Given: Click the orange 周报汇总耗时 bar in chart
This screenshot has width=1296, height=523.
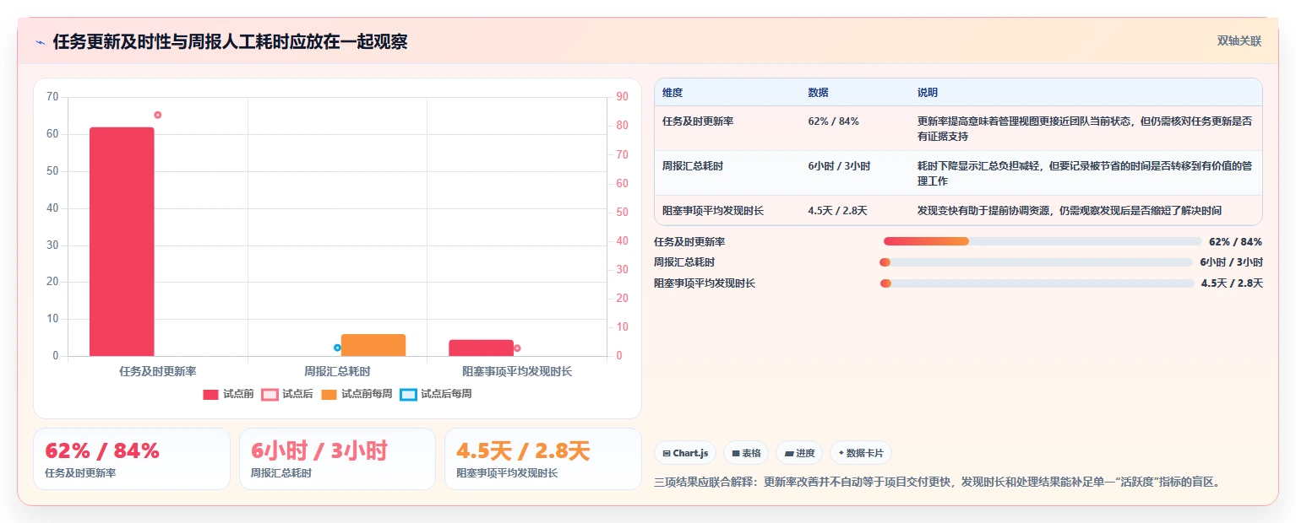Looking at the screenshot, I should pos(373,345).
